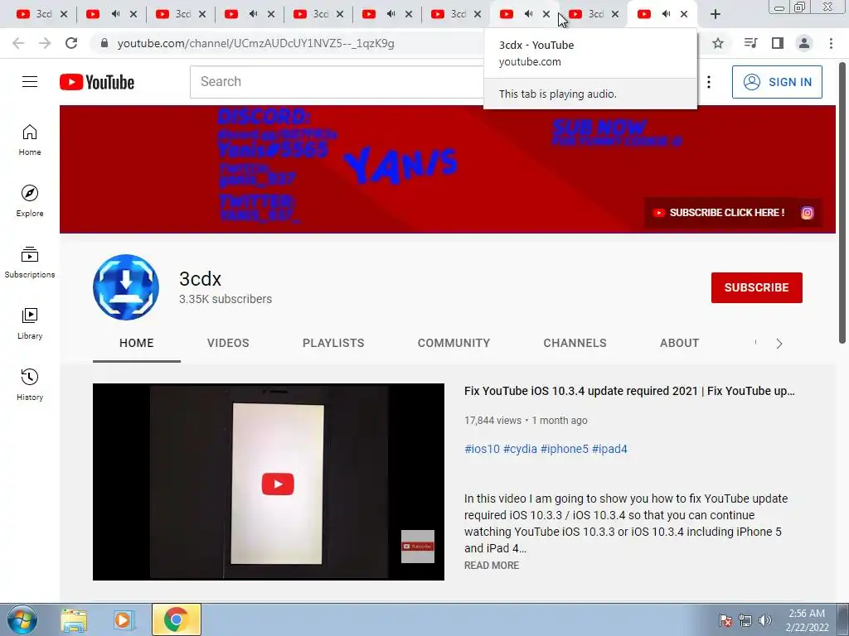The width and height of the screenshot is (849, 636).
Task: Click the 3.35K subscribers text
Action: coord(226,299)
